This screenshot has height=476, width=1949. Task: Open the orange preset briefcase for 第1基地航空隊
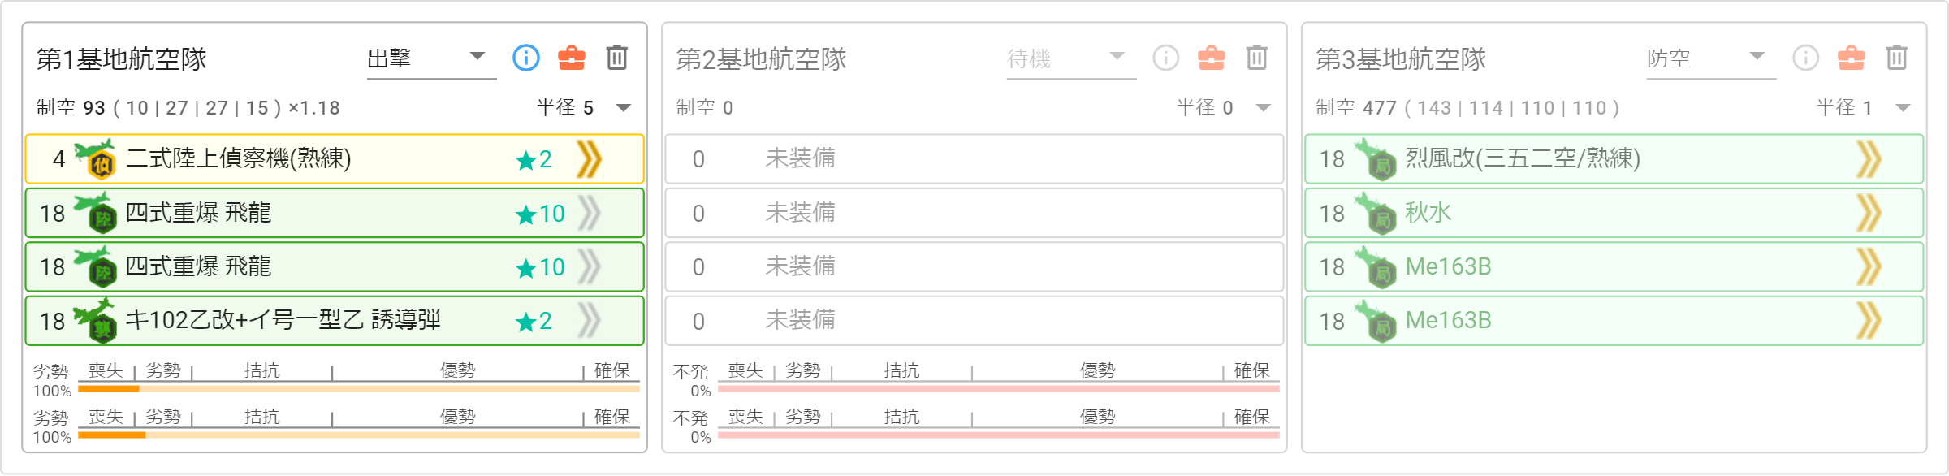click(x=572, y=58)
